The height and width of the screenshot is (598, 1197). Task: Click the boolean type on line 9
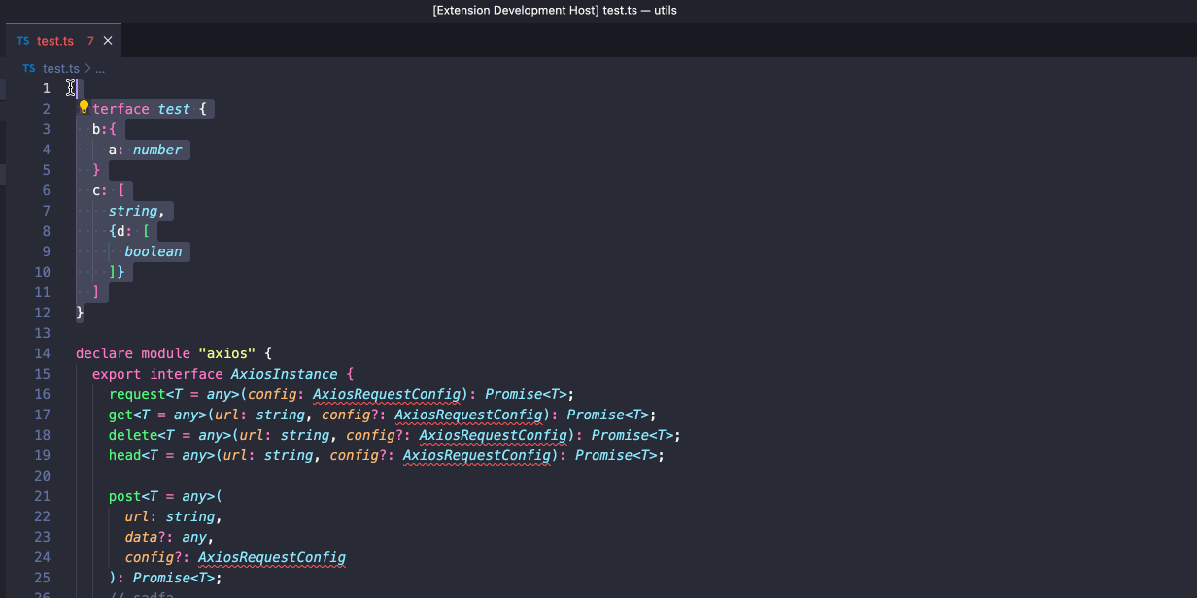pyautogui.click(x=154, y=250)
